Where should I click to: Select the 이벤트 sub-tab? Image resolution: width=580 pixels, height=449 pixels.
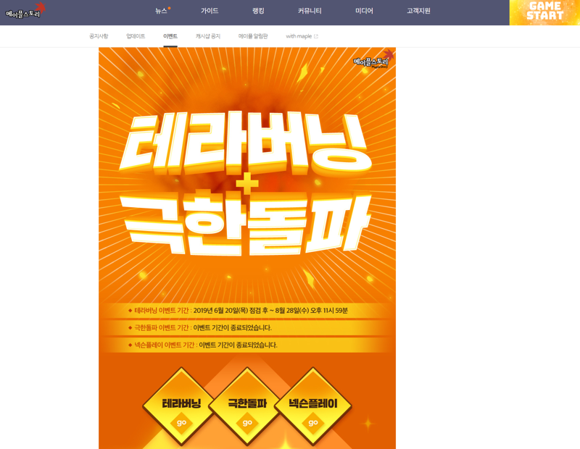[170, 36]
